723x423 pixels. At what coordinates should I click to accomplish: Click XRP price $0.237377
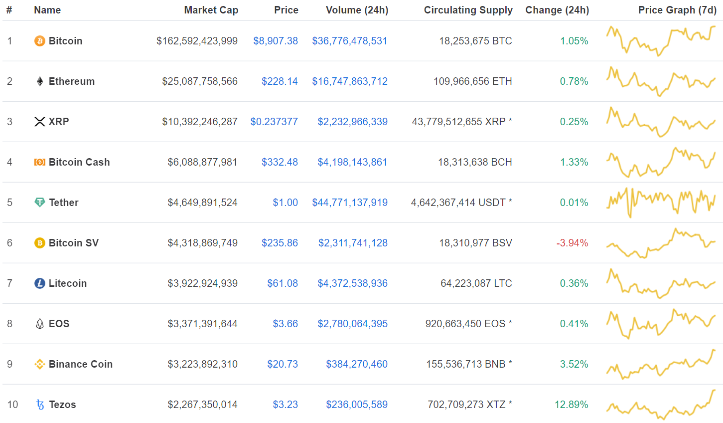click(274, 122)
